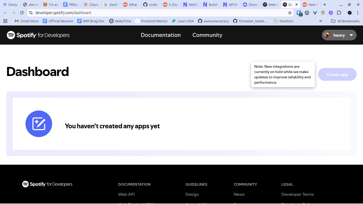Open the blue funnel-shaped extension icon
This screenshot has height=204, width=363.
(315, 13)
